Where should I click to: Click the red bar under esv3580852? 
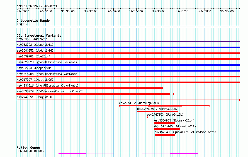128,53
